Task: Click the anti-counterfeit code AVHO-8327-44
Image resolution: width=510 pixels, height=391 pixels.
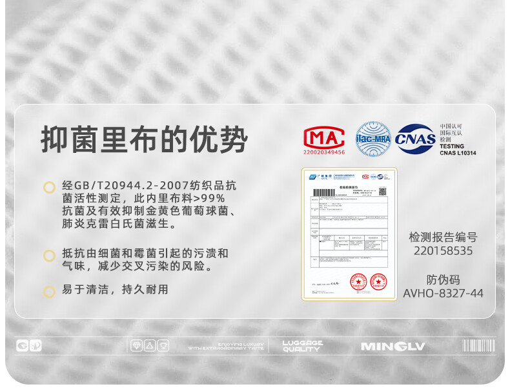Action: pyautogui.click(x=443, y=294)
